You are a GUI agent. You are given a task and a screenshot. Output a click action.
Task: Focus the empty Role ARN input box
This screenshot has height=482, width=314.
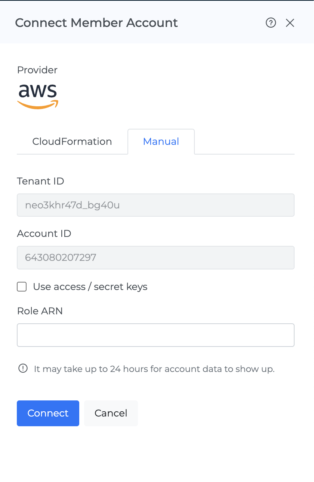pos(156,335)
